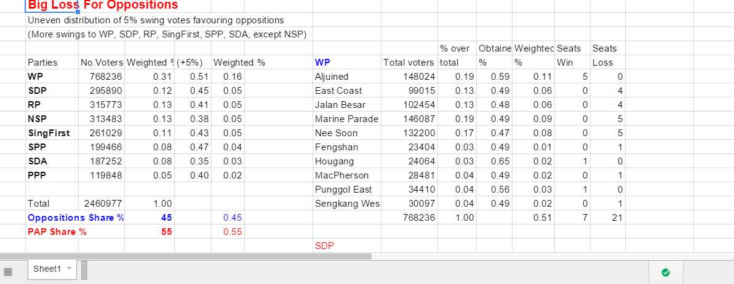Select the 'SingFirst' party cell
The width and height of the screenshot is (734, 284).
click(52, 133)
